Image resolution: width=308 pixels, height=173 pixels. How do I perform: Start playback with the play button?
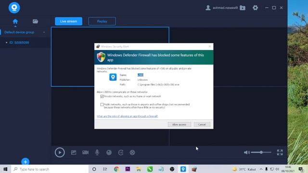click(60, 152)
